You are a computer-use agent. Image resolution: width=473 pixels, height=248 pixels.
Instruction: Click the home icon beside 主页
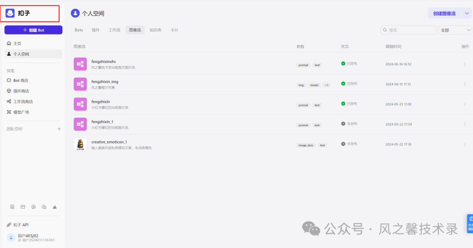[9, 43]
